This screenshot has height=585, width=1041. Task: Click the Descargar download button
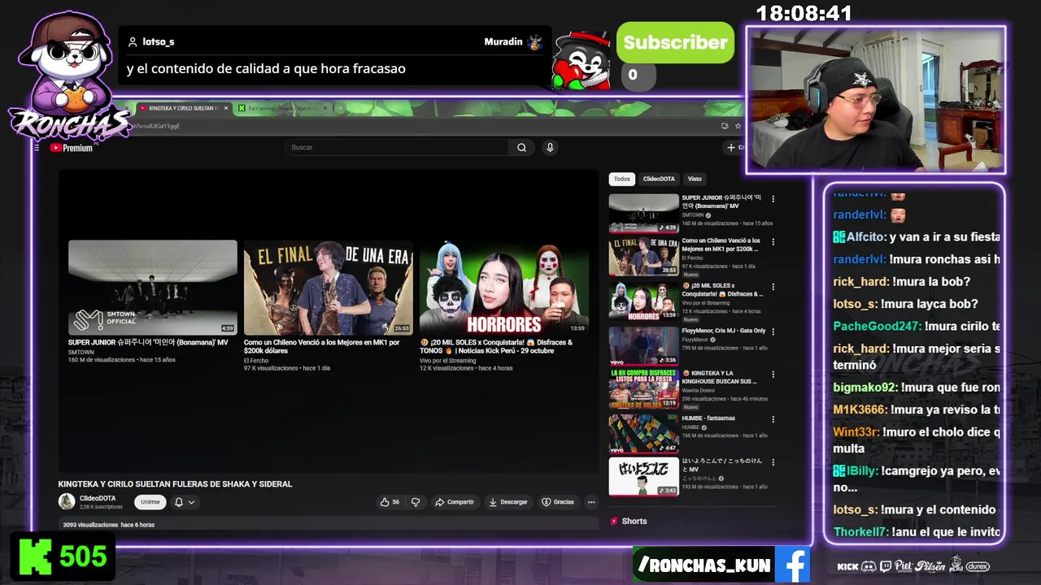pyautogui.click(x=508, y=502)
